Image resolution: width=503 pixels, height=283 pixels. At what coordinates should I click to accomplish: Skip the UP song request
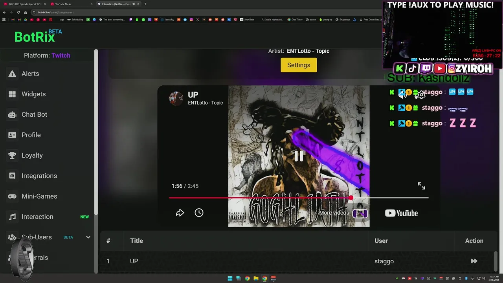[x=474, y=261]
